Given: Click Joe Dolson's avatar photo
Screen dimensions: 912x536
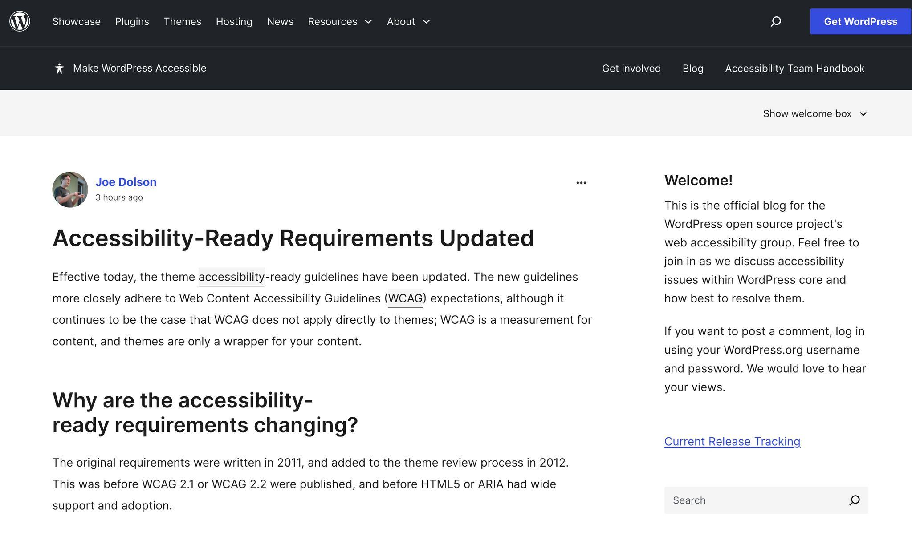Looking at the screenshot, I should tap(70, 189).
